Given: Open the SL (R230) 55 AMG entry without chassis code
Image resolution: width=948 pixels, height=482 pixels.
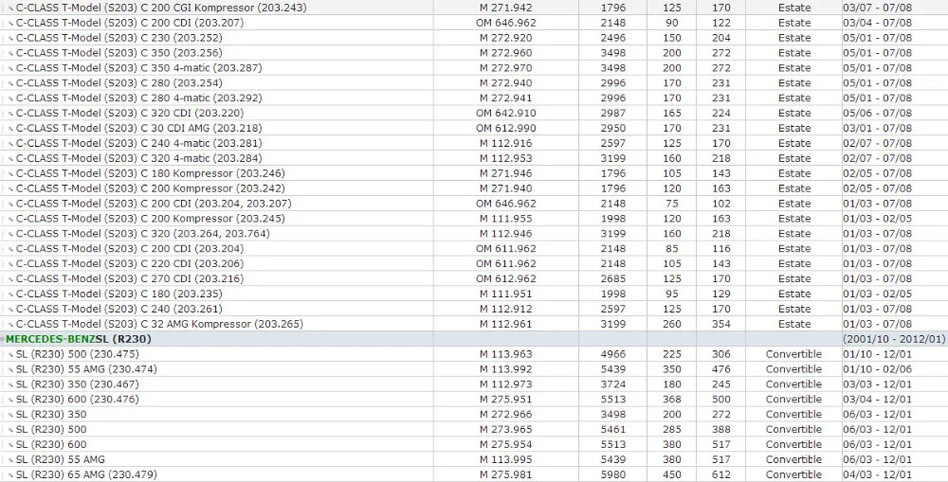Looking at the screenshot, I should [x=61, y=459].
